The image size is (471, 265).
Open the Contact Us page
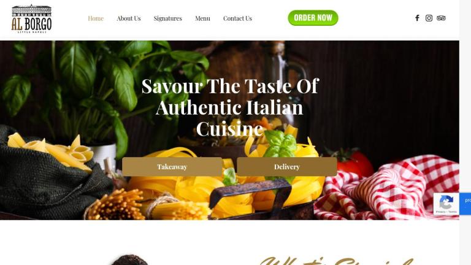(237, 18)
